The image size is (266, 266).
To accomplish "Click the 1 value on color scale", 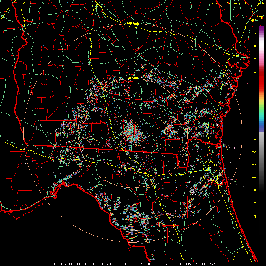I will click(255, 112).
